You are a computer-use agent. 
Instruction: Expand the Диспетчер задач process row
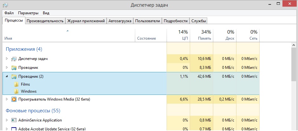pyautogui.click(x=7, y=59)
